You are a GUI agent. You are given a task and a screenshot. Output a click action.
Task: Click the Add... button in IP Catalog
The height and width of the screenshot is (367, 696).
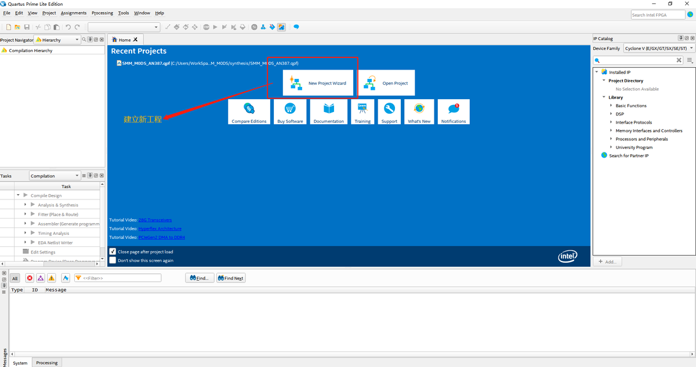[607, 261]
